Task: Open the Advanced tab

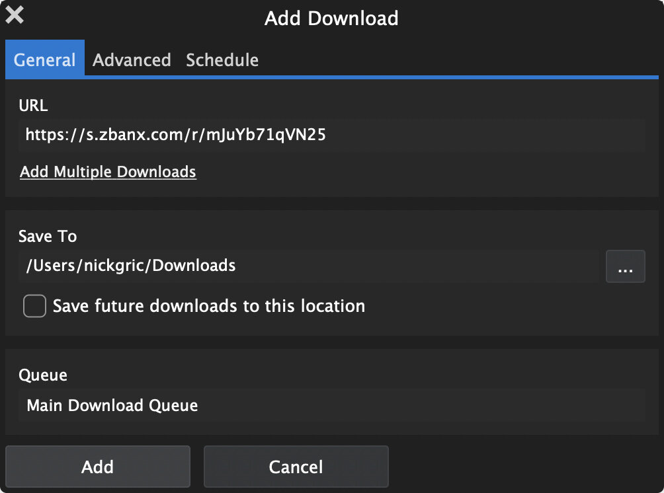Action: click(132, 59)
